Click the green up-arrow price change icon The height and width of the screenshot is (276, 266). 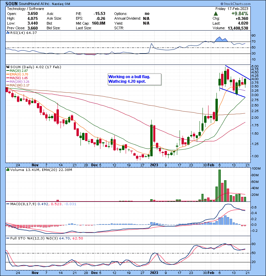tap(216, 13)
